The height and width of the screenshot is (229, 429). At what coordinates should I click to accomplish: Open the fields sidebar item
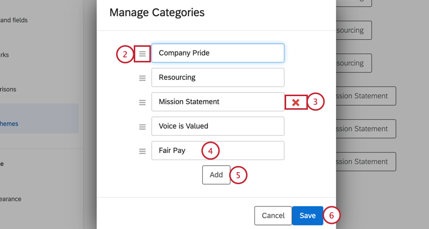tap(14, 20)
